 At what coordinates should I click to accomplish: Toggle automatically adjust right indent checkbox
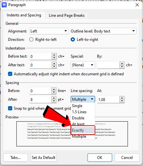[x=10, y=74]
